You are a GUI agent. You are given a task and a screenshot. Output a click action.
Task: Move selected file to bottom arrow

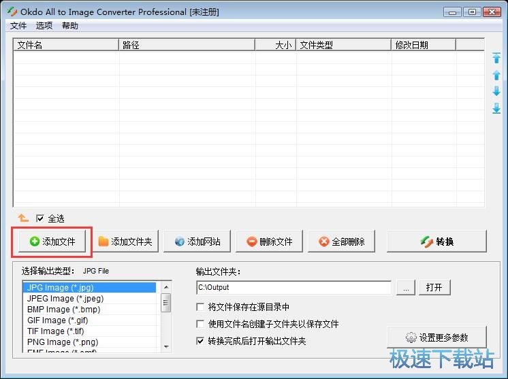(496, 108)
